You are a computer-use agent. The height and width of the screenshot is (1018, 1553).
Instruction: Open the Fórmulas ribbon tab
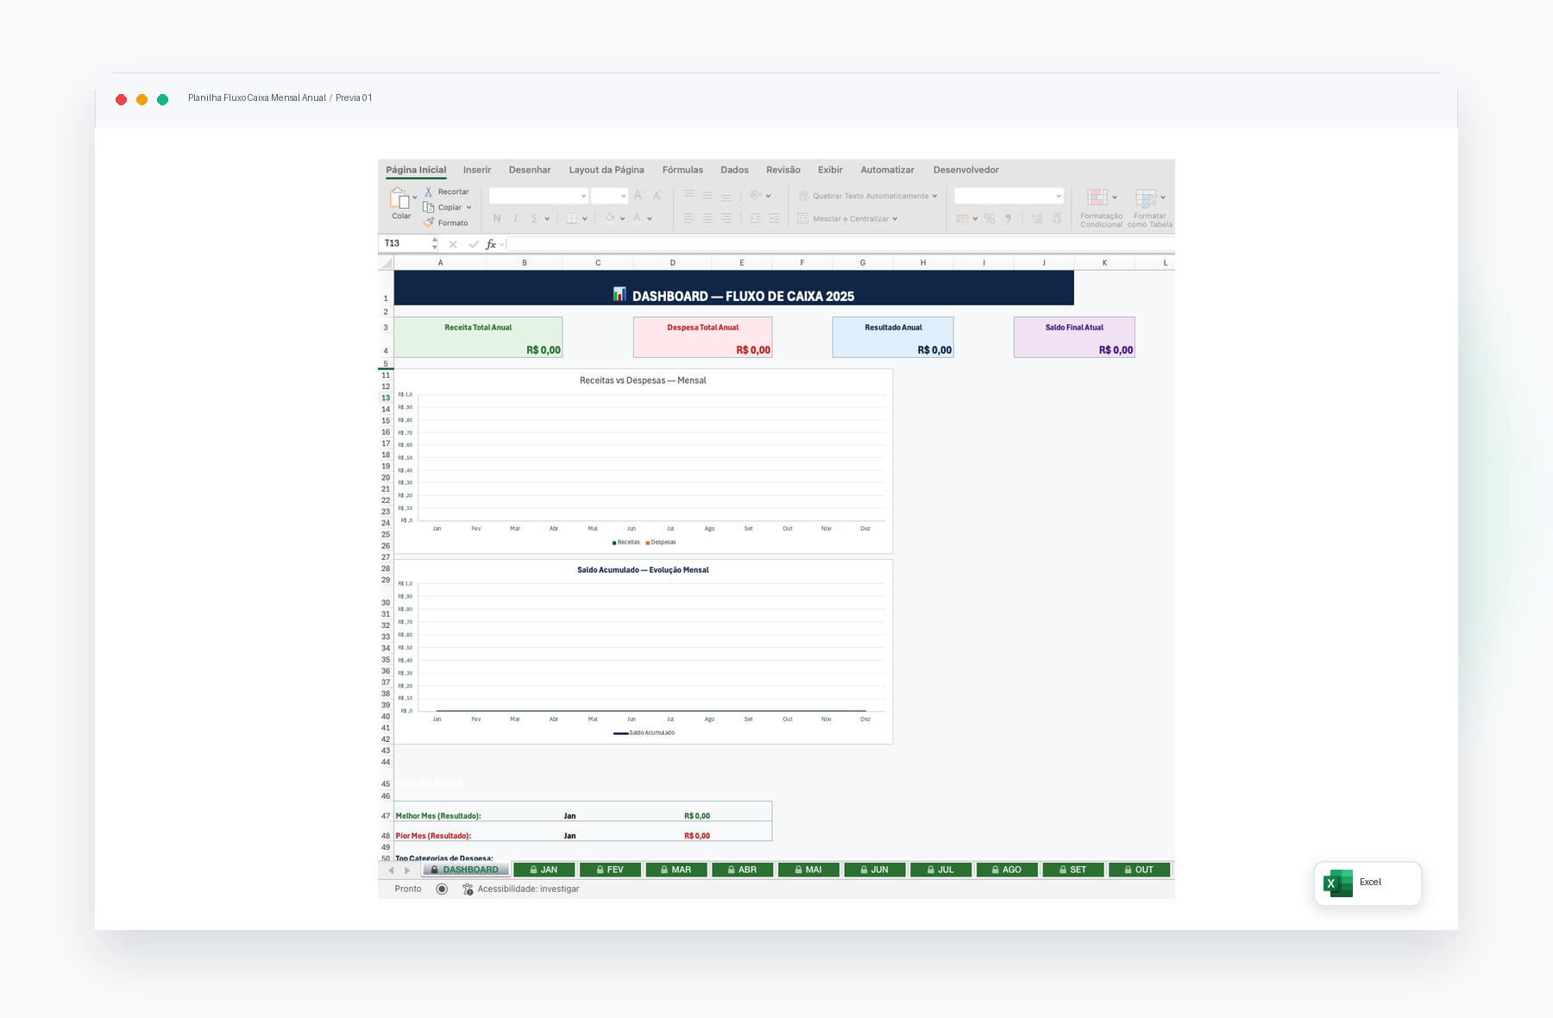pyautogui.click(x=682, y=170)
